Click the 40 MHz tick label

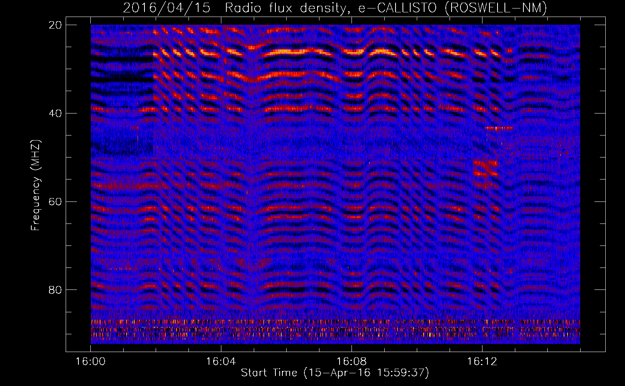click(x=56, y=113)
